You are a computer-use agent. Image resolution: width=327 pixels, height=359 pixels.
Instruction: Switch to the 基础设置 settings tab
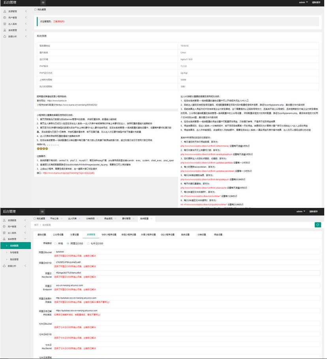click(42, 234)
